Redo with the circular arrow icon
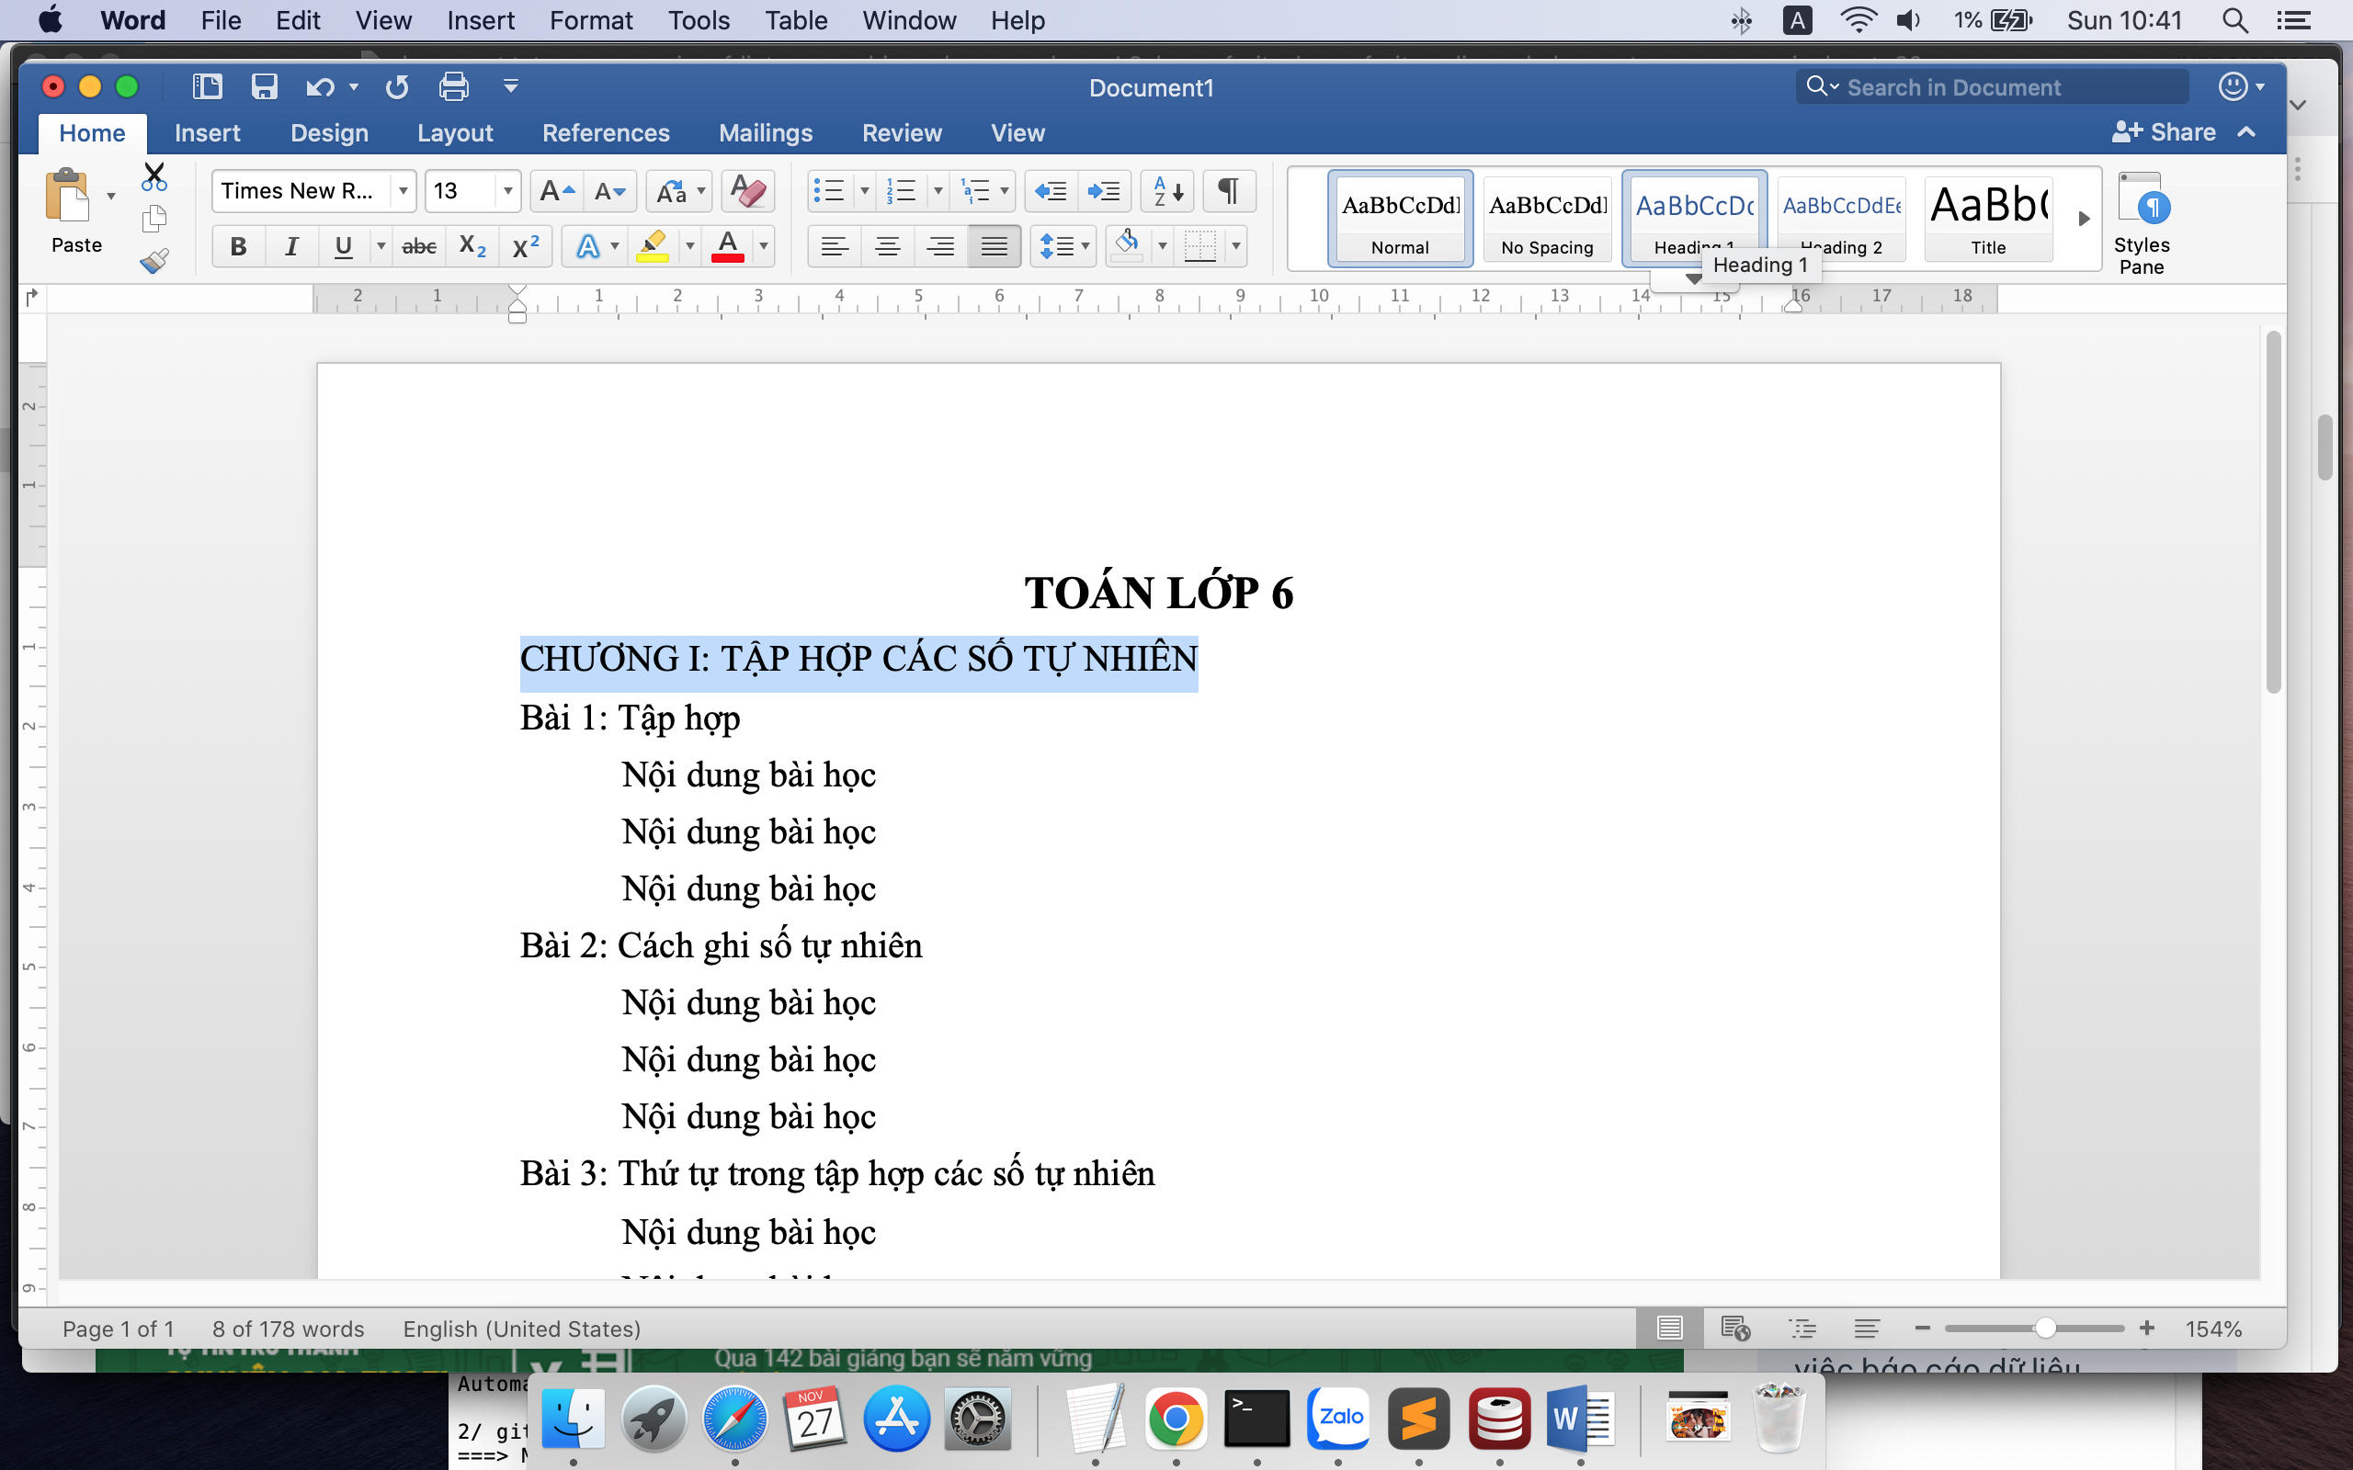This screenshot has height=1470, width=2353. tap(397, 87)
